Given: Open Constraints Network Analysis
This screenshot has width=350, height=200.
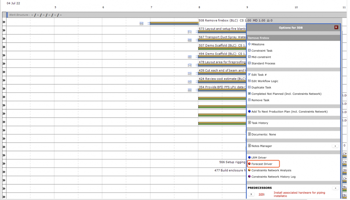Looking at the screenshot, I should (x=271, y=170).
